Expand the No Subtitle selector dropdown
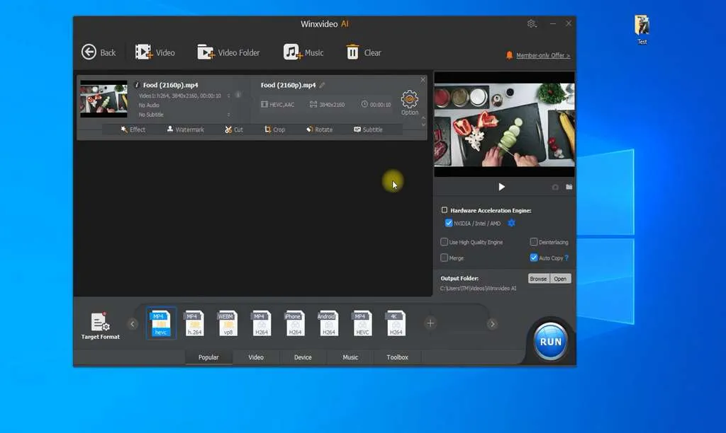 [x=228, y=115]
